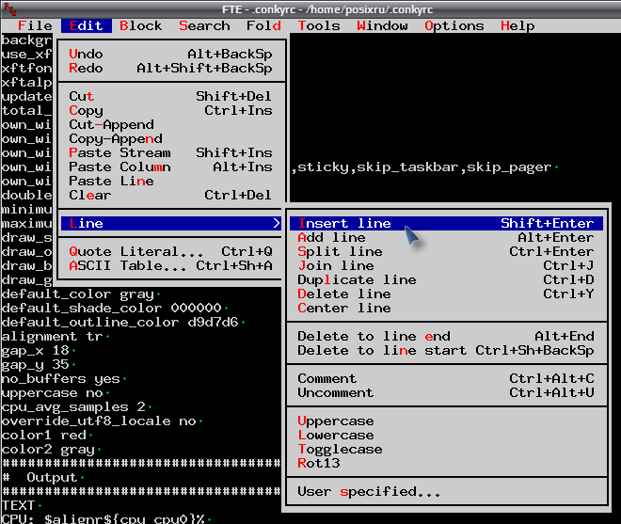Open the Fold menu

point(263,25)
